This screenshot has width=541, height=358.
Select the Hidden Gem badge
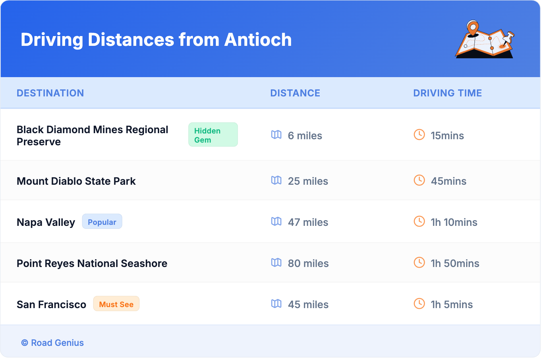pyautogui.click(x=213, y=135)
